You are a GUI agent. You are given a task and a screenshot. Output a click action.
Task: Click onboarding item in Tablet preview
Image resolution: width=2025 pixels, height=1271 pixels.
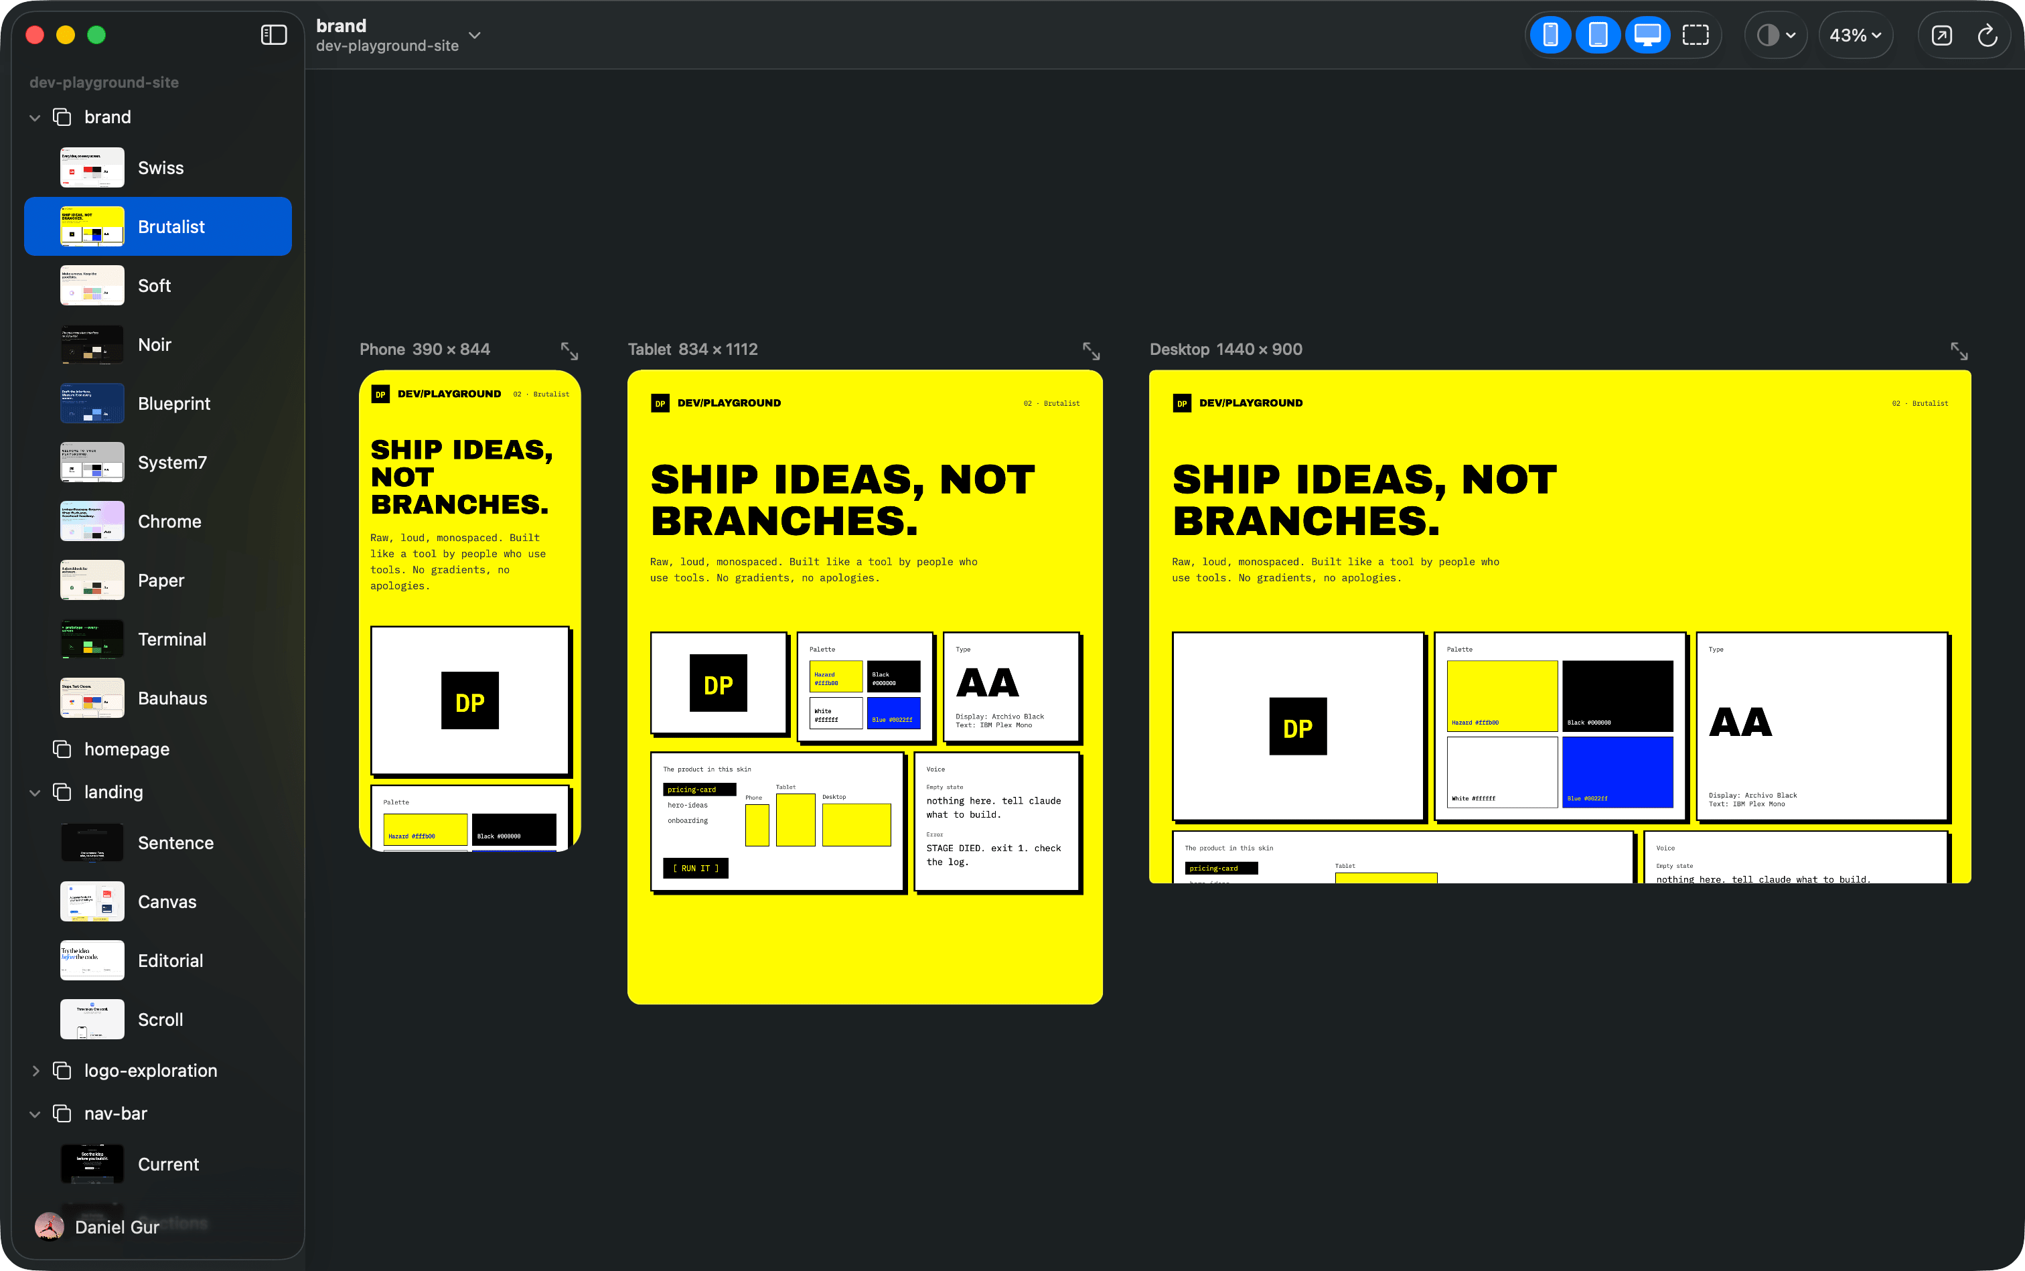pos(688,820)
